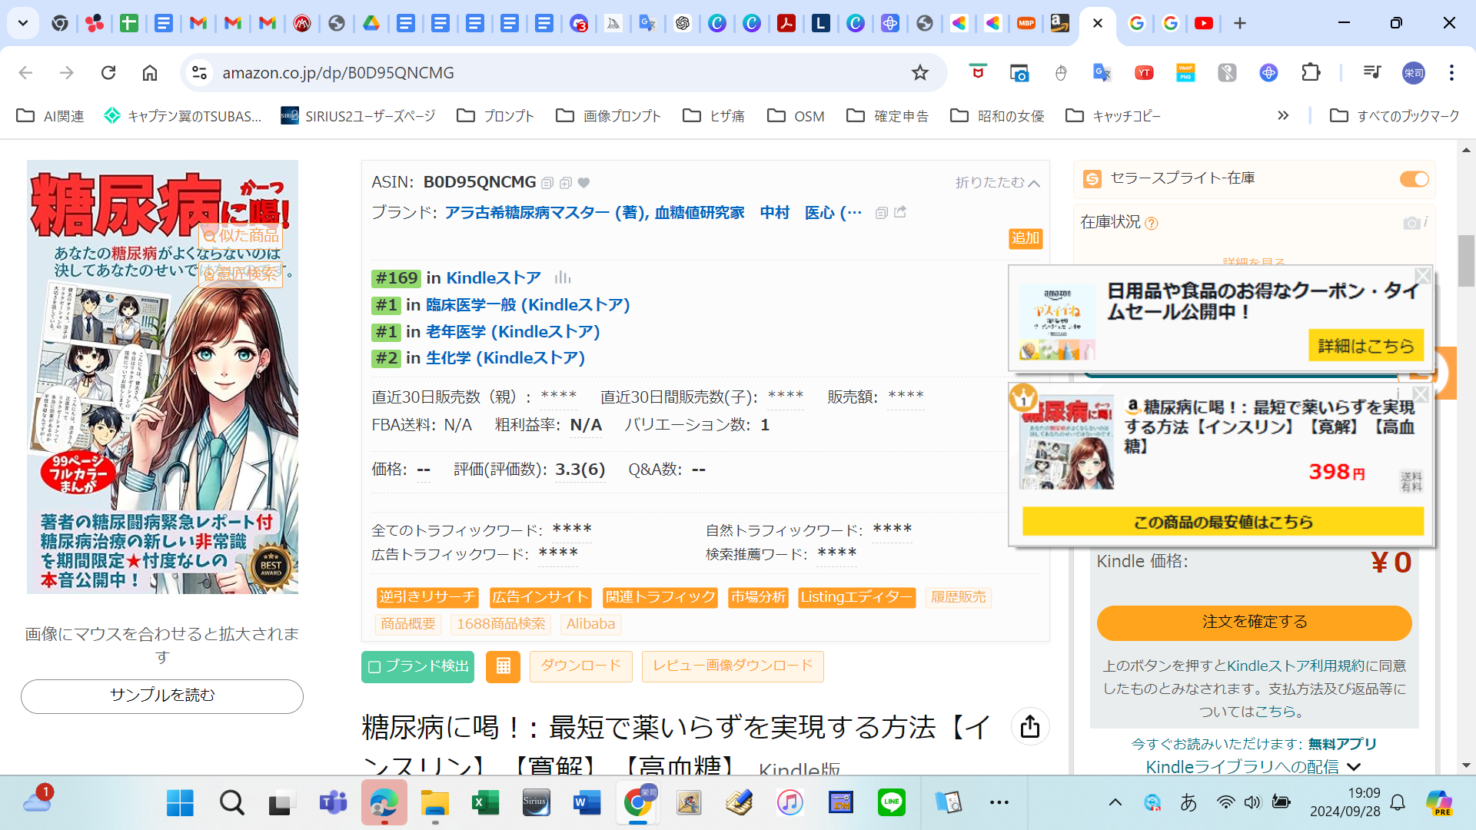Open the media control music icon
Screen dimensions: 1476x830
point(1372,72)
